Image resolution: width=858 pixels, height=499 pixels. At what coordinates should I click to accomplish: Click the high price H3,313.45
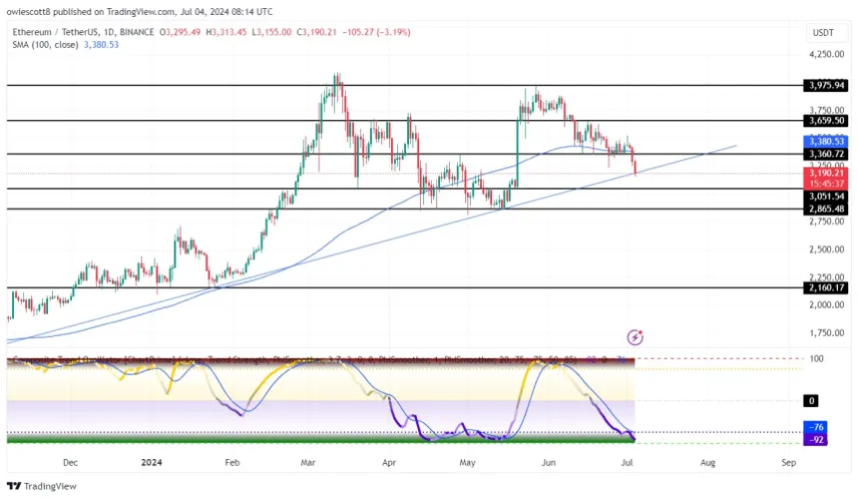click(226, 32)
